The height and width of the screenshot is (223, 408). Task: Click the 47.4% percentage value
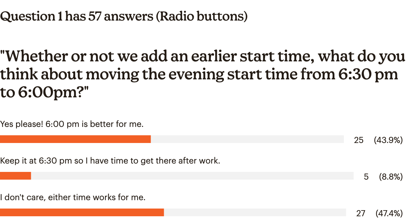coord(389,213)
